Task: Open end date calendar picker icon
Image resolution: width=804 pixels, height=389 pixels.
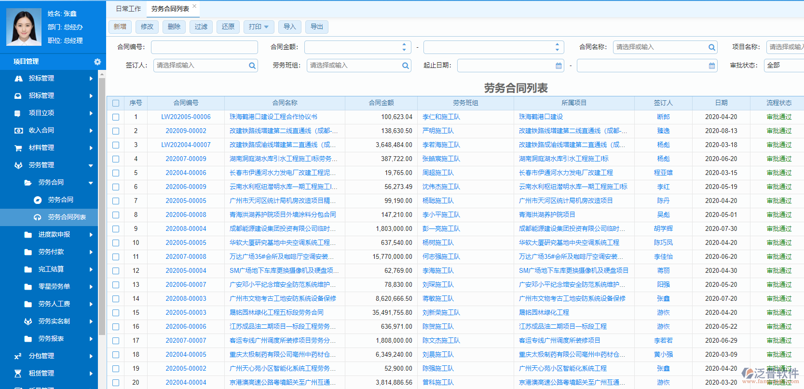Action: coord(711,66)
